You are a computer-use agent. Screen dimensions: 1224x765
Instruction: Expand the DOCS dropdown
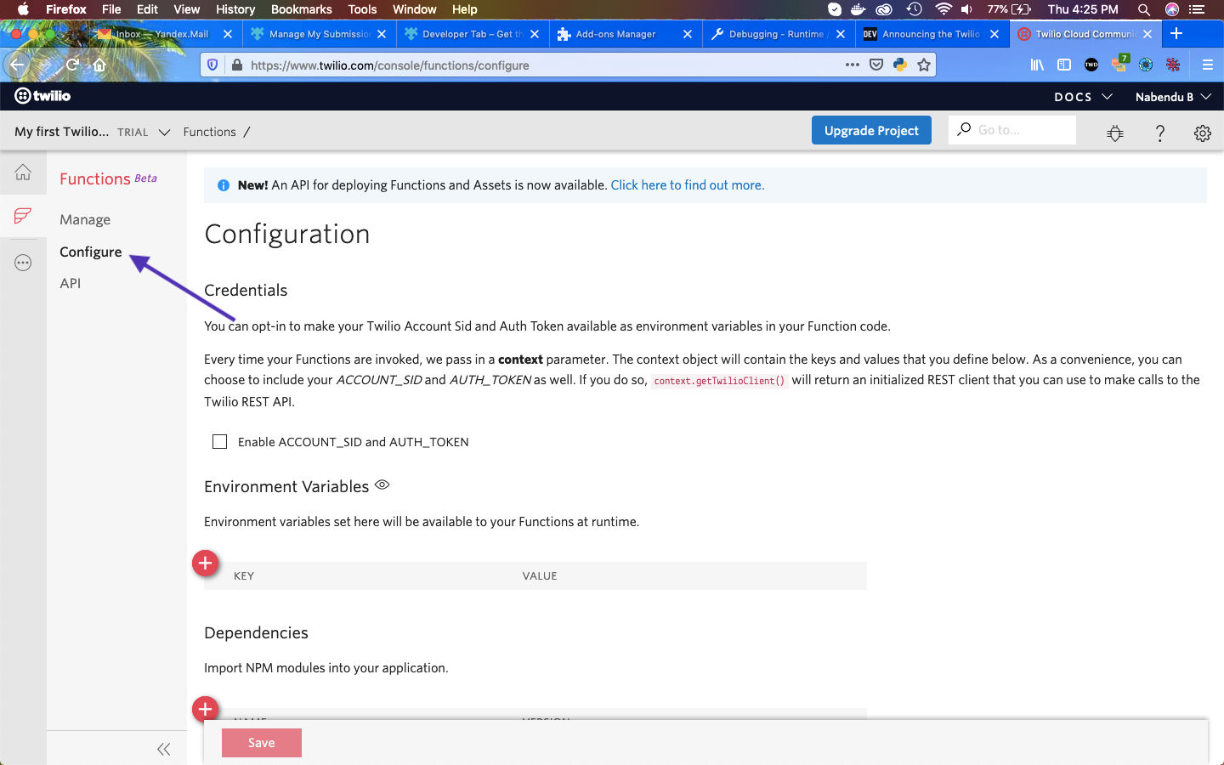click(1083, 97)
